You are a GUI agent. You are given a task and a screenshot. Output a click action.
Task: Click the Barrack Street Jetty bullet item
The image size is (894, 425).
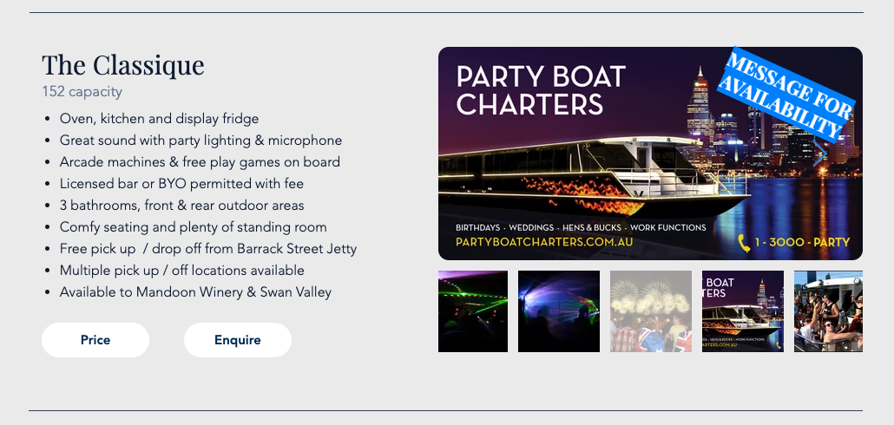pyautogui.click(x=208, y=249)
